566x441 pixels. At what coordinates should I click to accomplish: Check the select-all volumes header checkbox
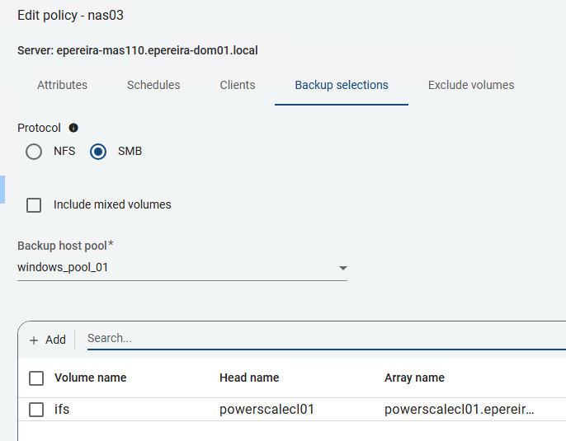pyautogui.click(x=36, y=378)
